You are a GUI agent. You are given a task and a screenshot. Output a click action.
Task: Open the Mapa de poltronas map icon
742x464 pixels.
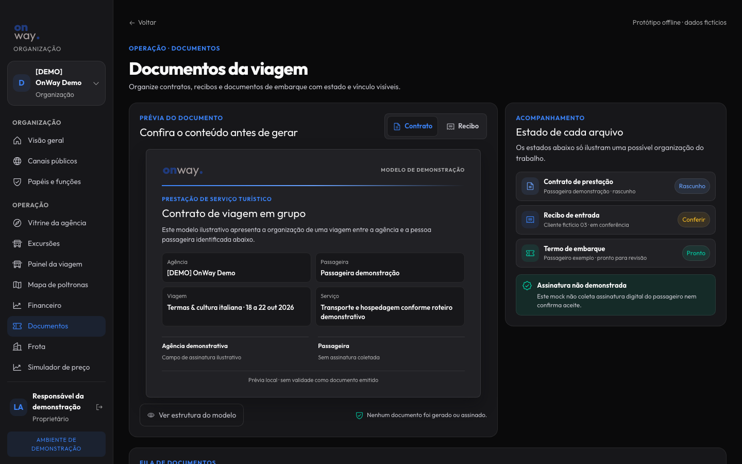tap(17, 285)
